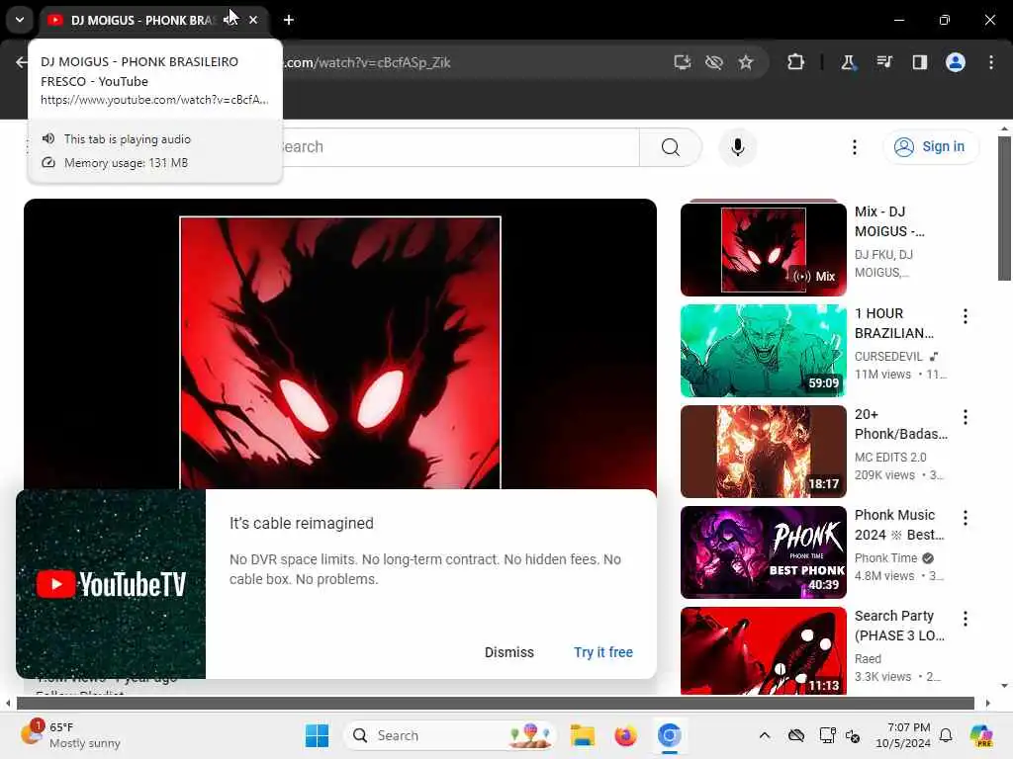Open options for Phonk Music 2024 video
1013x759 pixels.
tap(966, 518)
